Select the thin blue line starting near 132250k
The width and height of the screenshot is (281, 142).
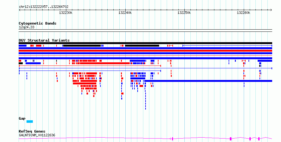227,46
